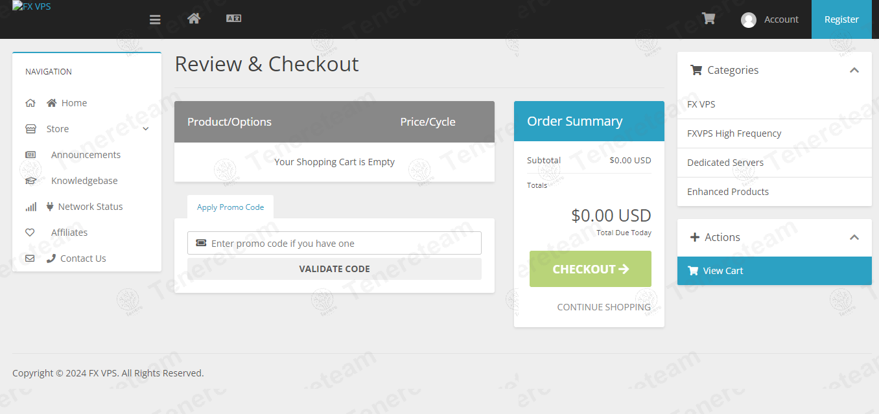Click the Validate Code button
This screenshot has height=414, width=879.
(334, 269)
